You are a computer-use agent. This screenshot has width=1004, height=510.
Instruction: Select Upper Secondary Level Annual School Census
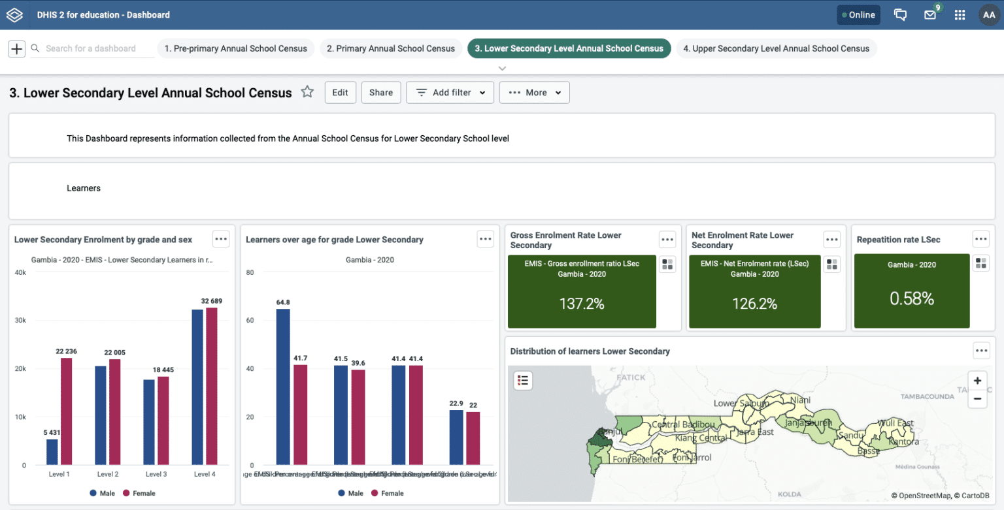776,48
